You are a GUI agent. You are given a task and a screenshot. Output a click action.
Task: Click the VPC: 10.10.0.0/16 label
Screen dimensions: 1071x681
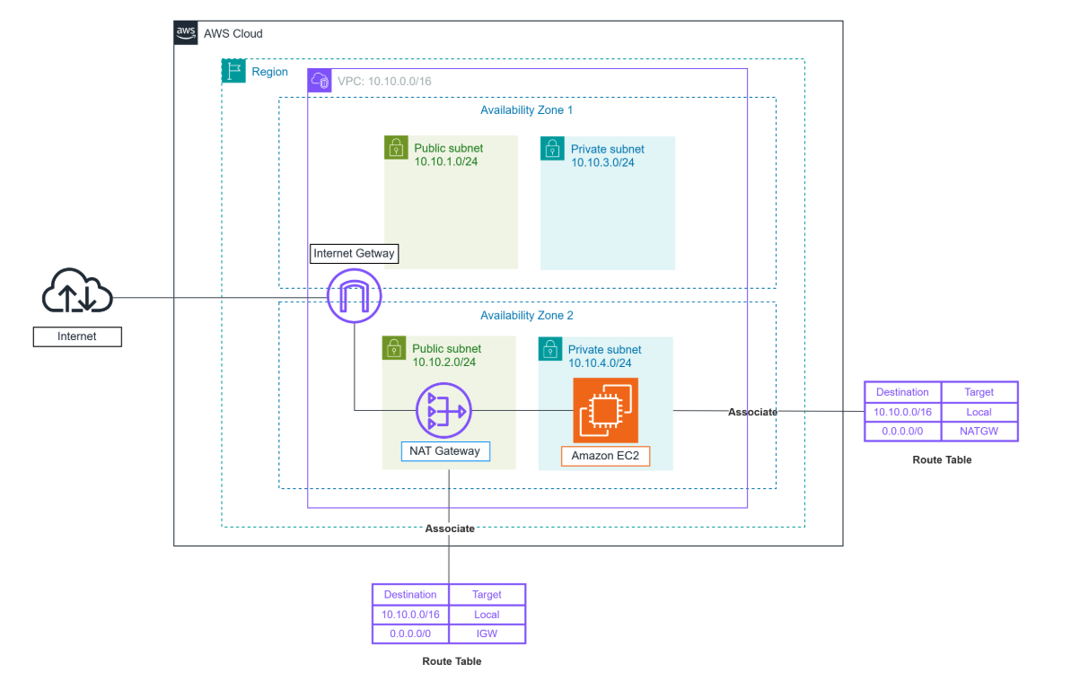coord(384,82)
